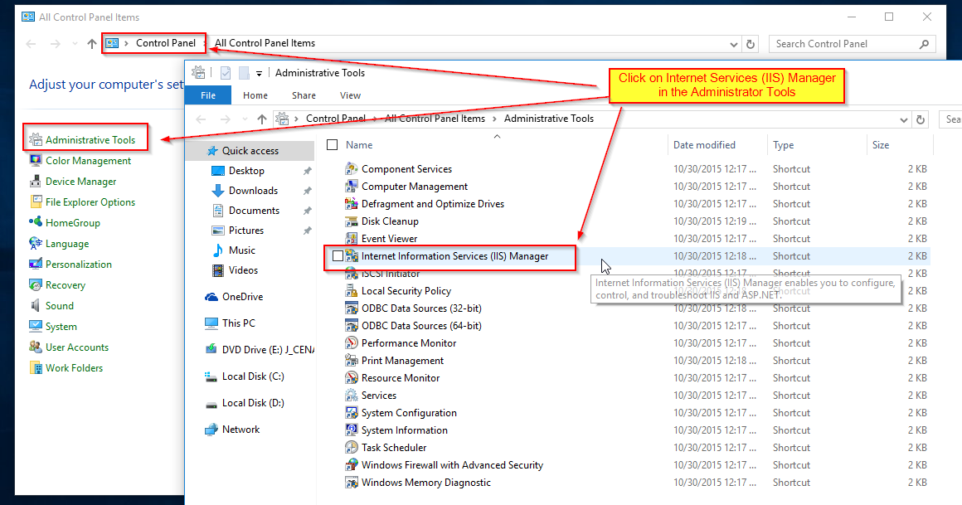Click Sound speaker icon in Control Panel

[36, 306]
